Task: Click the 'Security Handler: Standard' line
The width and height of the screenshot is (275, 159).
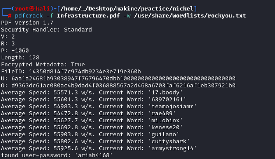Action: [46, 29]
